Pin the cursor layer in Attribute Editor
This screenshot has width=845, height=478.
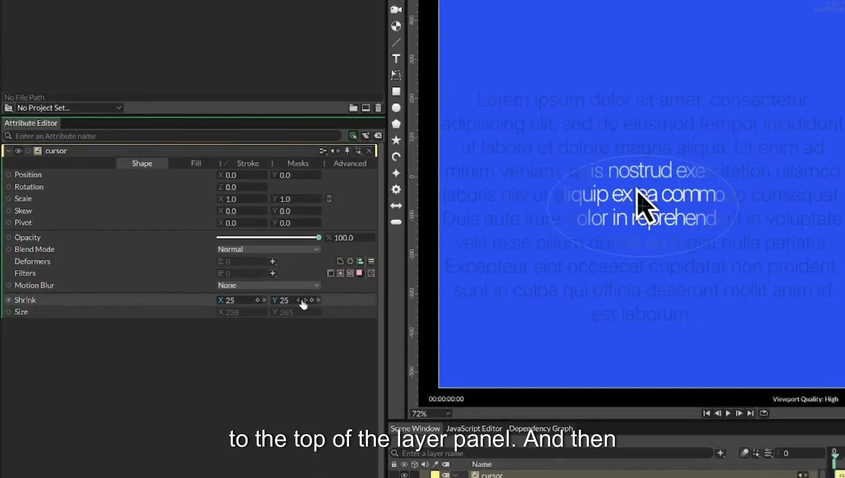pyautogui.click(x=347, y=151)
